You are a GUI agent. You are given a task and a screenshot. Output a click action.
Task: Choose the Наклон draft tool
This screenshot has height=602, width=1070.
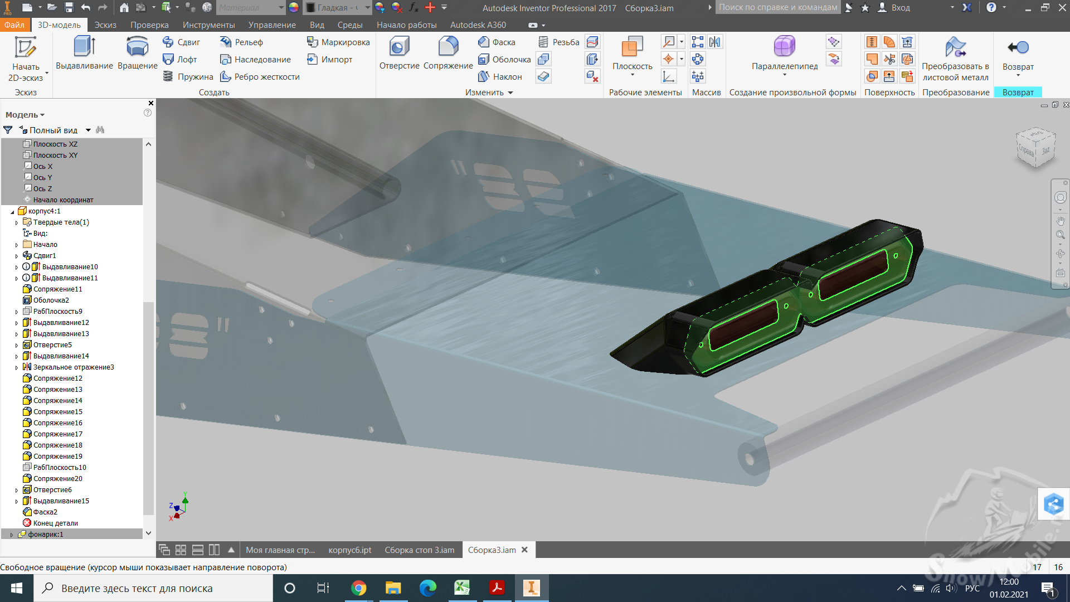pos(500,76)
